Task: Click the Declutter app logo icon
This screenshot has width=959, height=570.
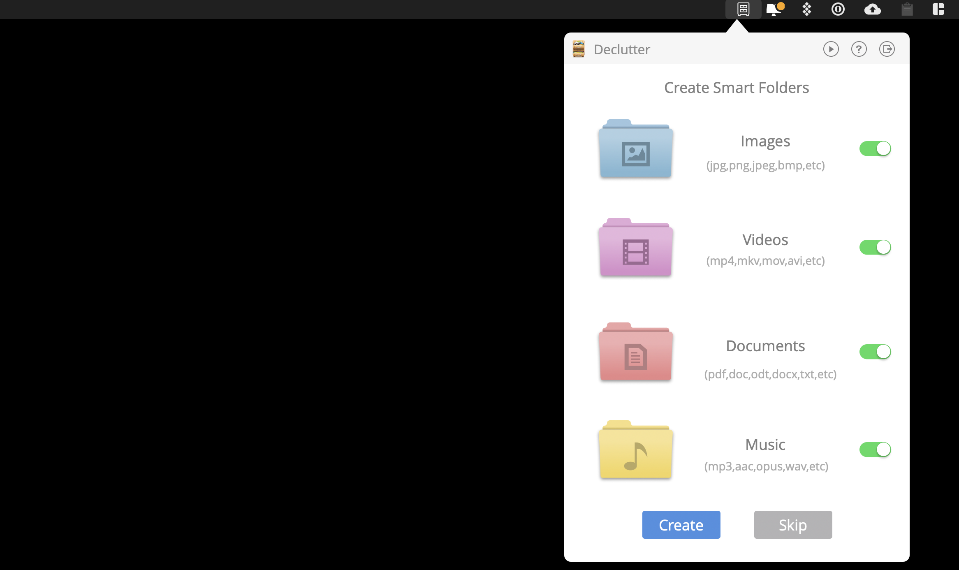Action: 579,49
